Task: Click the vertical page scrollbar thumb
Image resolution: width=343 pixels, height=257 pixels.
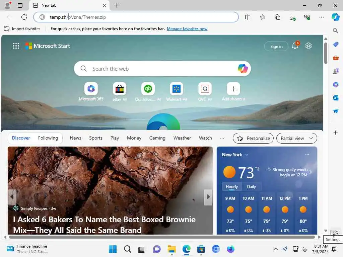Action: 326,53
